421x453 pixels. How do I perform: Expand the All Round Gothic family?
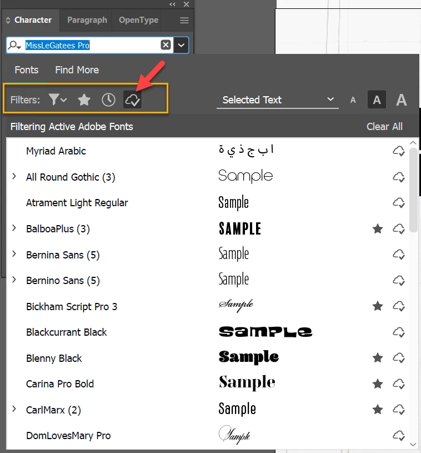(14, 176)
